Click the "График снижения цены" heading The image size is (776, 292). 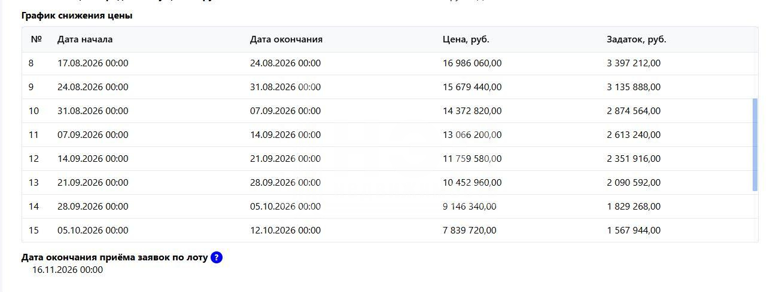click(77, 16)
